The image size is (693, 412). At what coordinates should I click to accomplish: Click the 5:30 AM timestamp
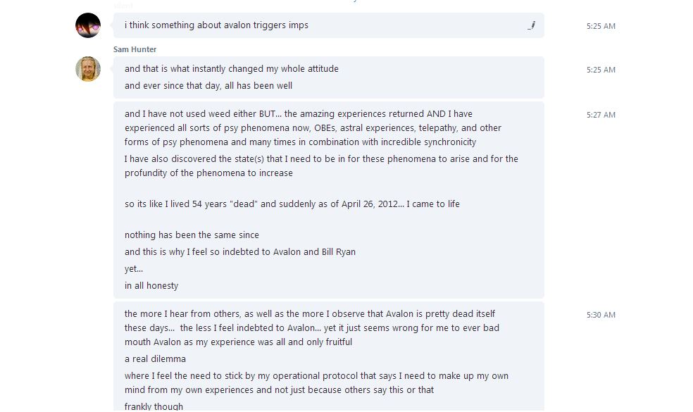coord(601,315)
